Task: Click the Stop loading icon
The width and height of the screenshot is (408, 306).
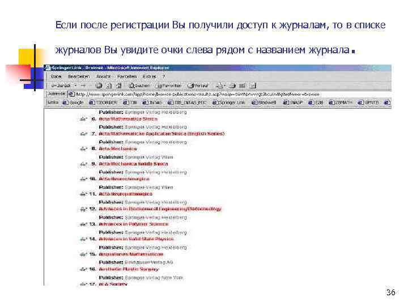Action: click(x=99, y=86)
